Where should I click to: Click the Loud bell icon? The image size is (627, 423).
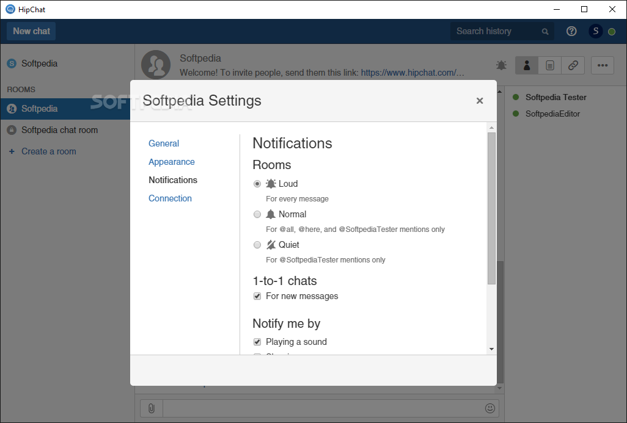click(271, 184)
